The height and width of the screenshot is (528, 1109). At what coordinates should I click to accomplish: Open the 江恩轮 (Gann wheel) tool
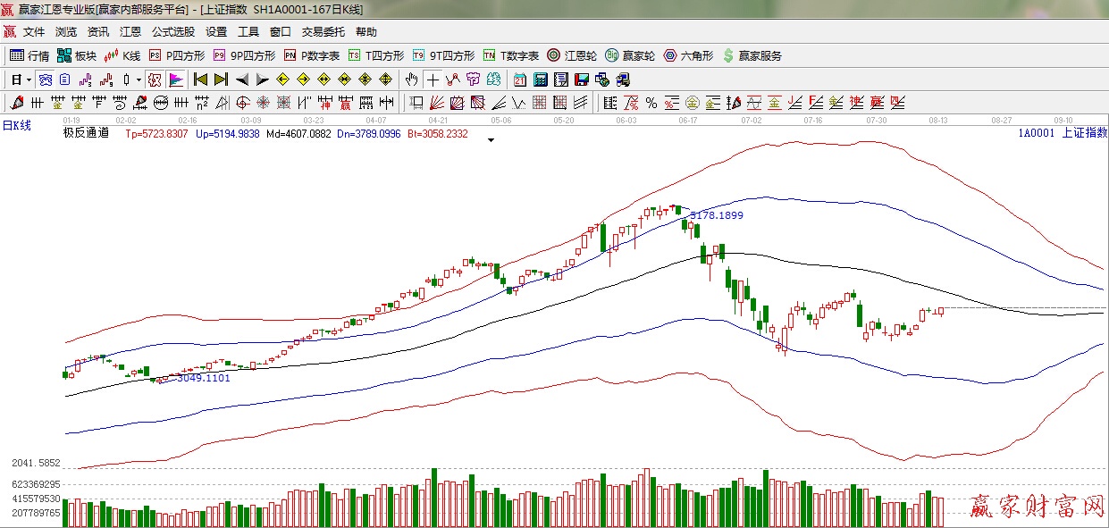point(572,55)
